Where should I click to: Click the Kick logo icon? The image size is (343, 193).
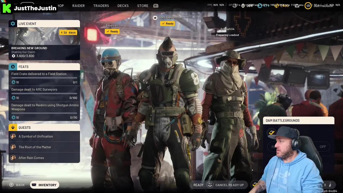[7, 8]
